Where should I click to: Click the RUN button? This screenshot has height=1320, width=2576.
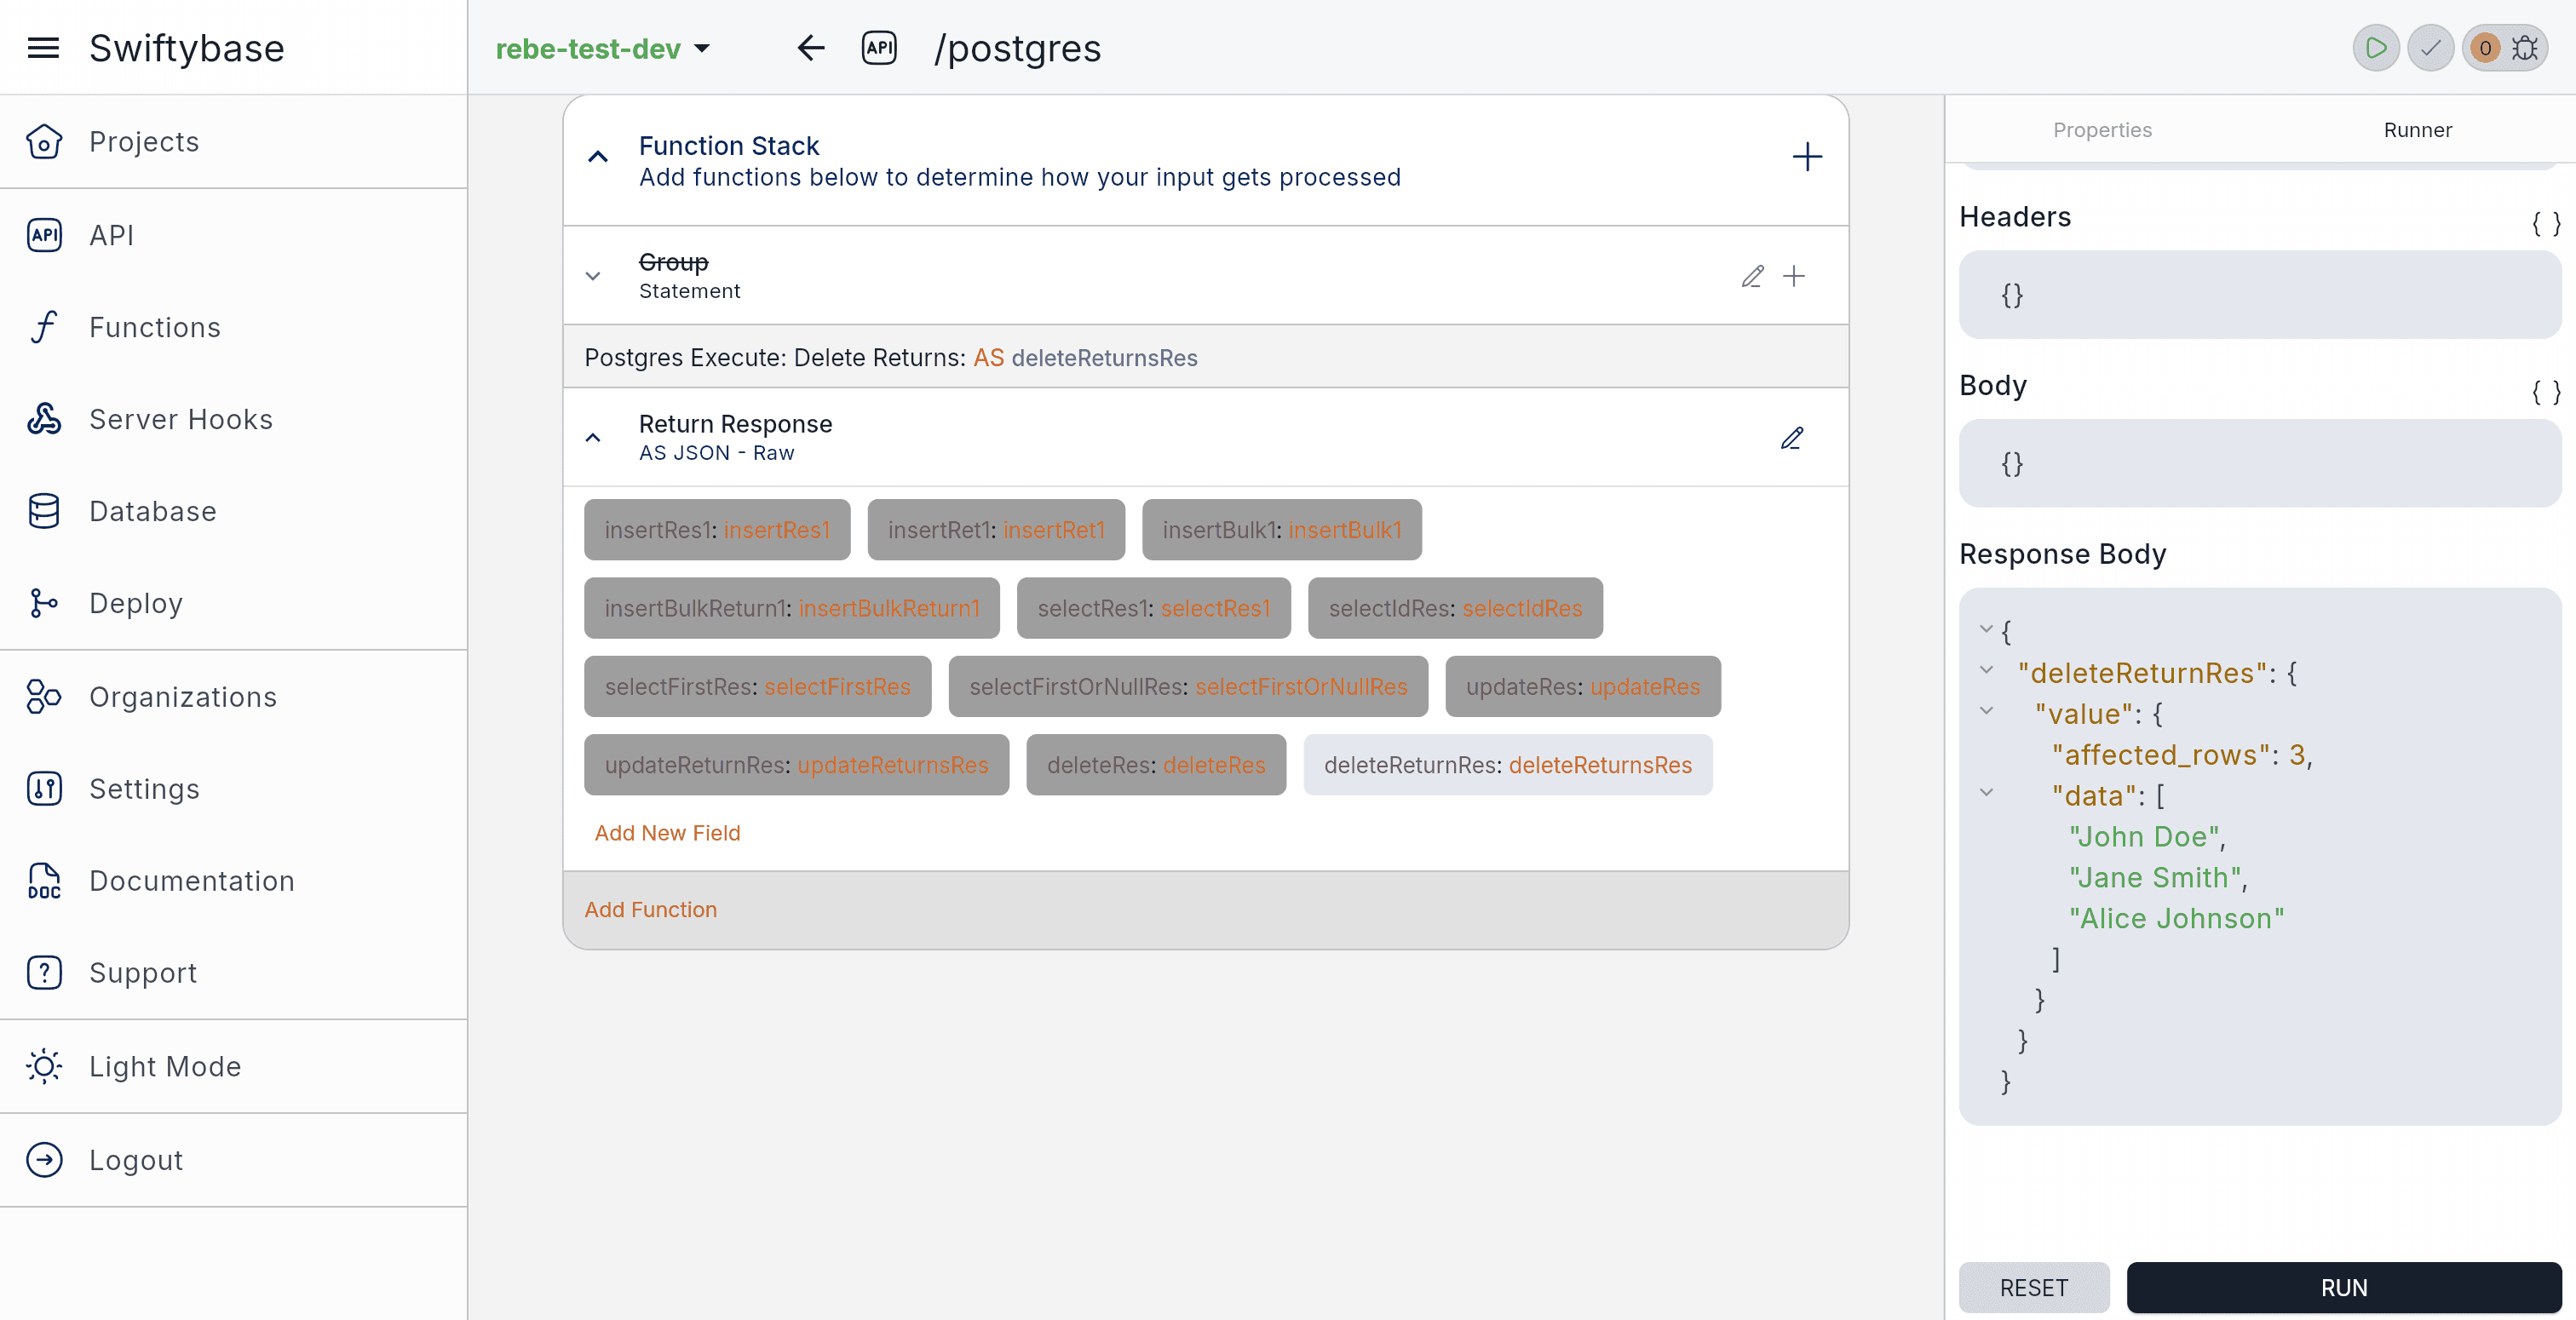2344,1288
